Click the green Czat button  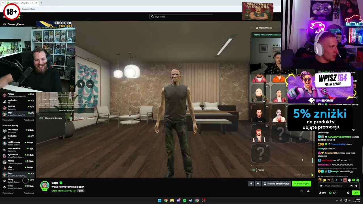point(356,193)
